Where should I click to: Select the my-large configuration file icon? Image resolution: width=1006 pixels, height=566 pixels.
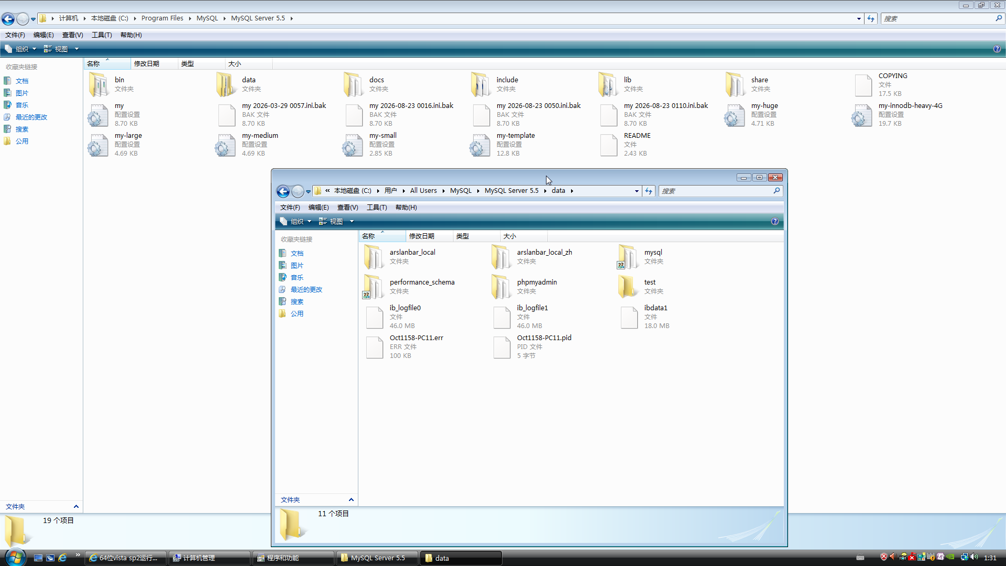click(x=98, y=145)
